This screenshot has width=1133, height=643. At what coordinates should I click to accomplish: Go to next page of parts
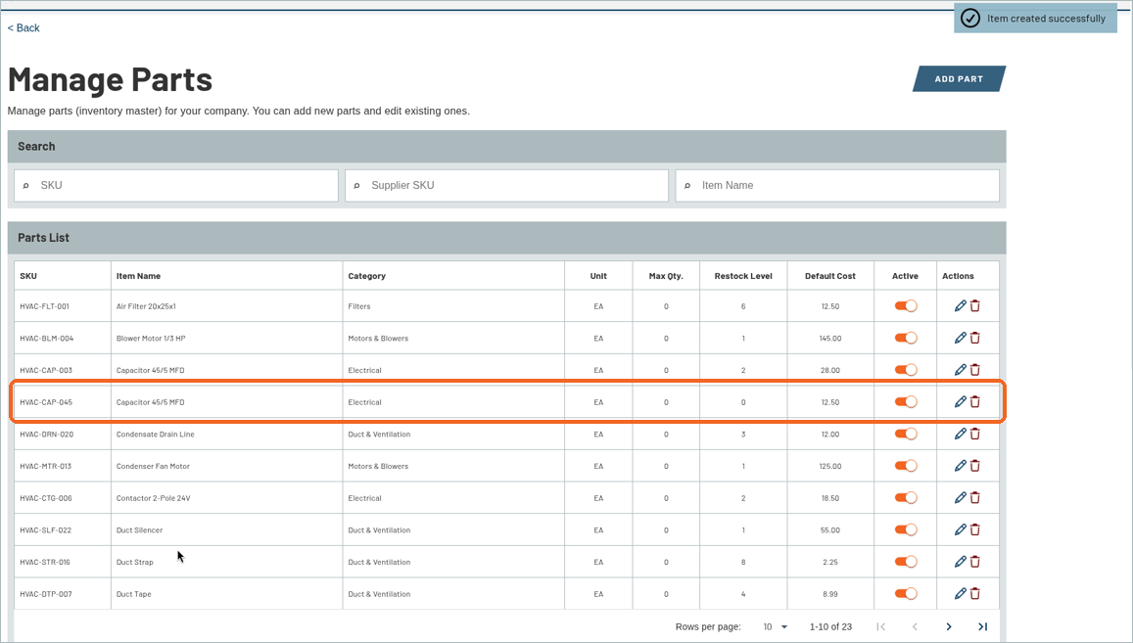coord(949,626)
